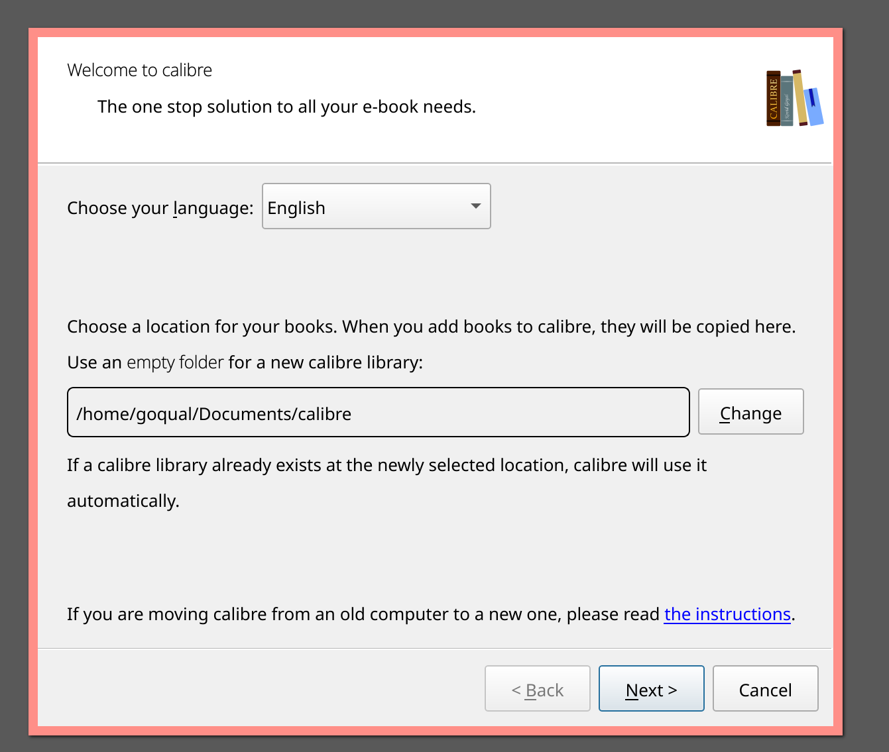Click the 'Welcome to calibre' heading text
Viewport: 889px width, 752px height.
[140, 70]
